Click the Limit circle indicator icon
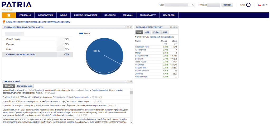270x127 pixels. click(x=248, y=5)
